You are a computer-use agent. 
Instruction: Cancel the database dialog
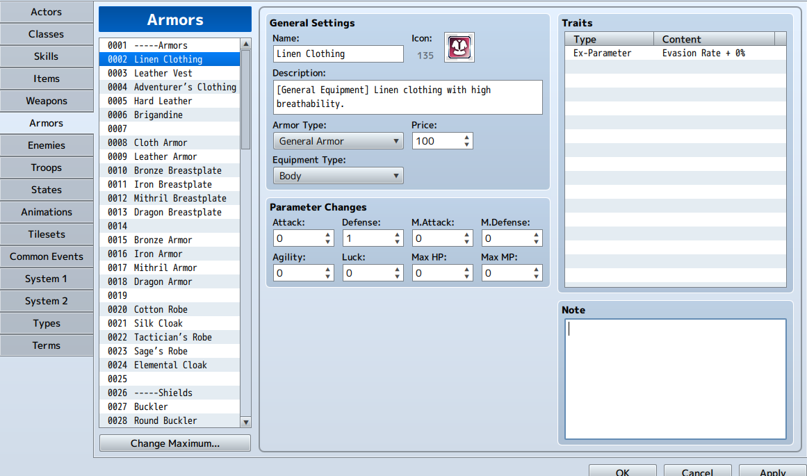tap(697, 472)
